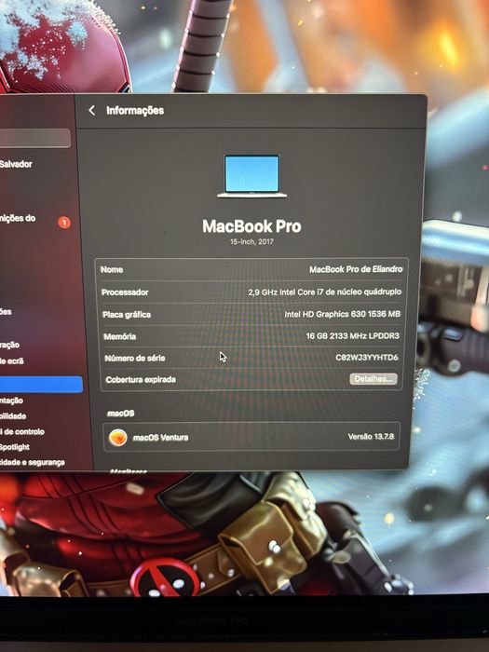Open the sidebar item with red notification badge
Viewport: 489px width, 652px height.
(x=35, y=219)
